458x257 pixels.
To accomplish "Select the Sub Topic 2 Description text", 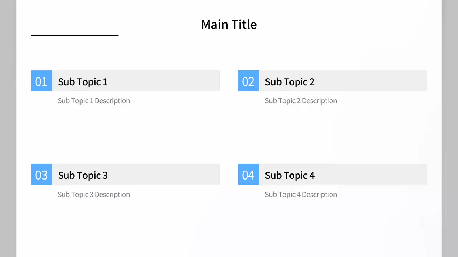I will [x=301, y=101].
